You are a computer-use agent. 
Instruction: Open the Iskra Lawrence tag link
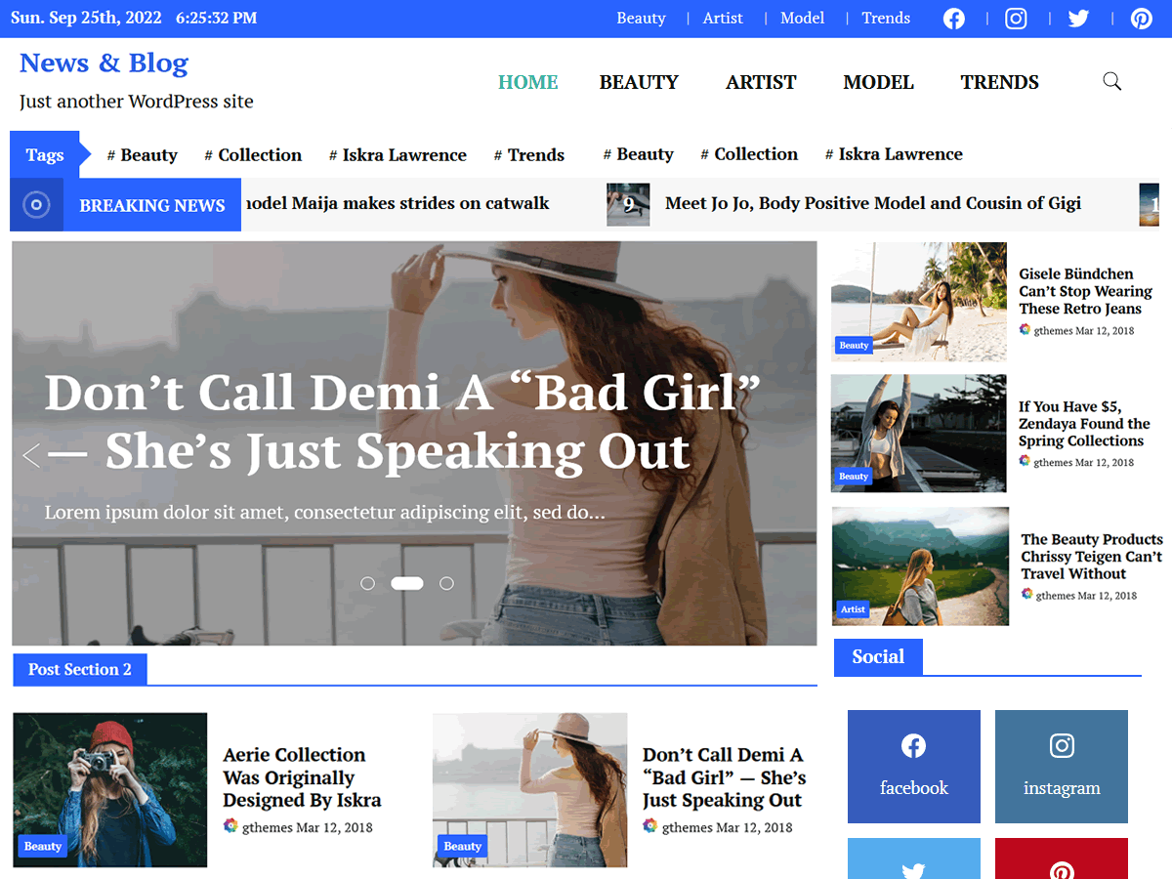click(398, 154)
